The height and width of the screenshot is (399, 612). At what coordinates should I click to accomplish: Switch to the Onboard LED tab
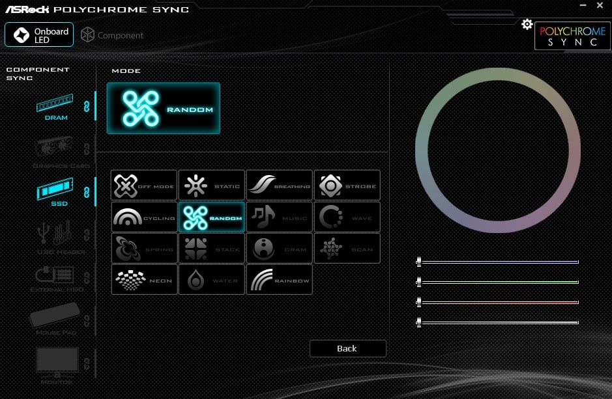tap(39, 34)
